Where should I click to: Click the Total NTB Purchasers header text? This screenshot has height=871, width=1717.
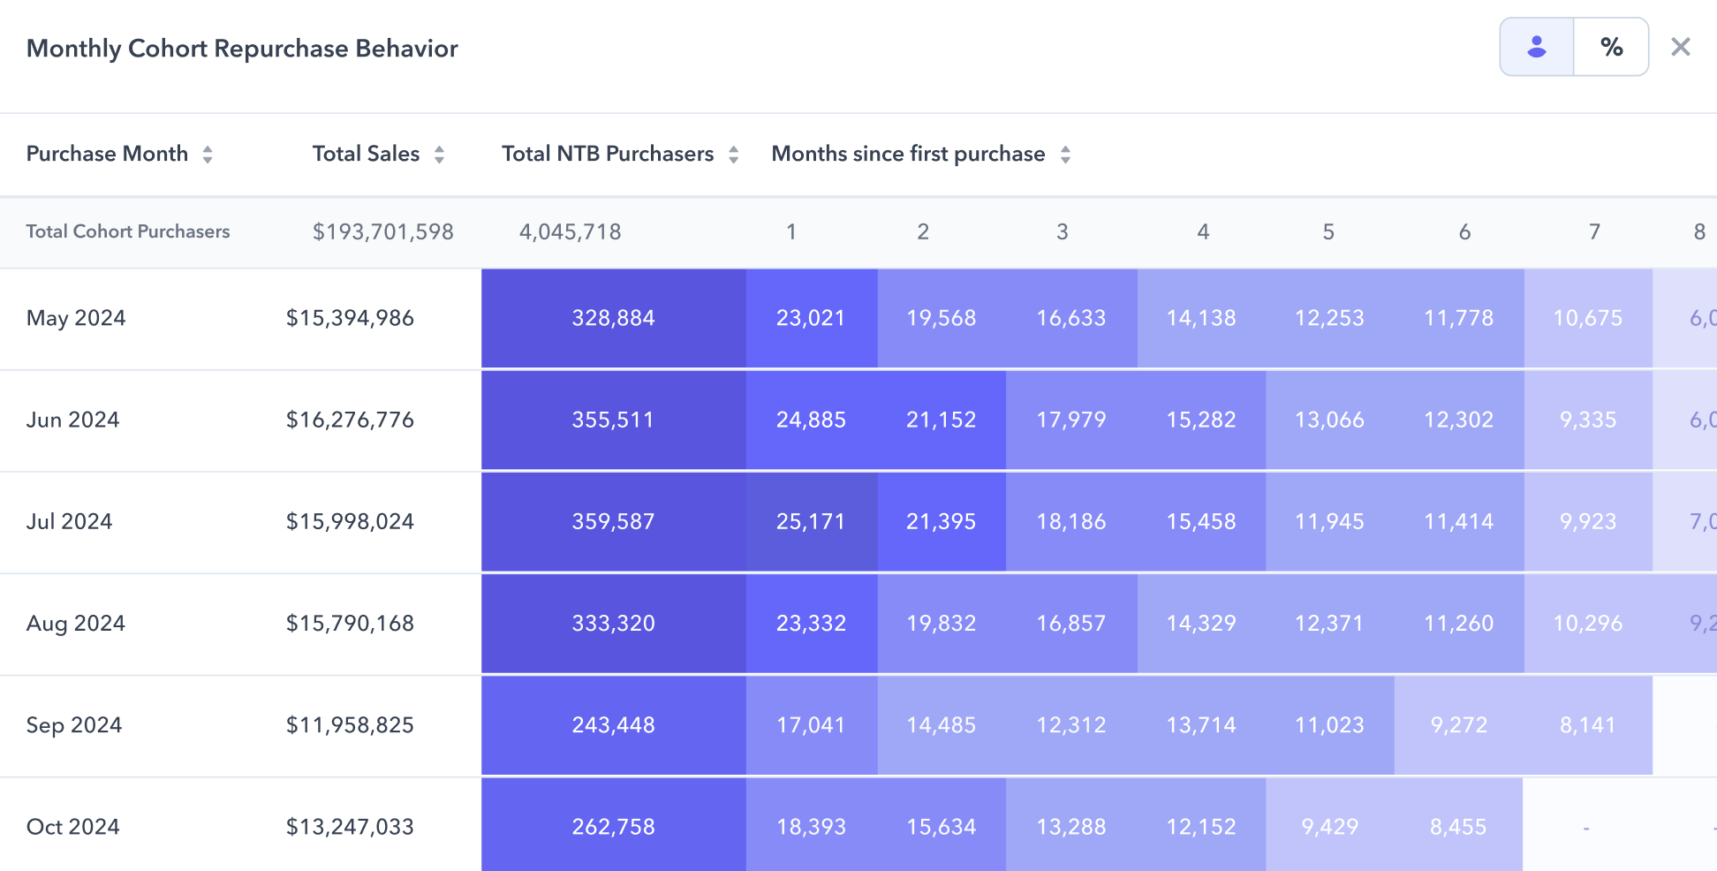tap(608, 154)
